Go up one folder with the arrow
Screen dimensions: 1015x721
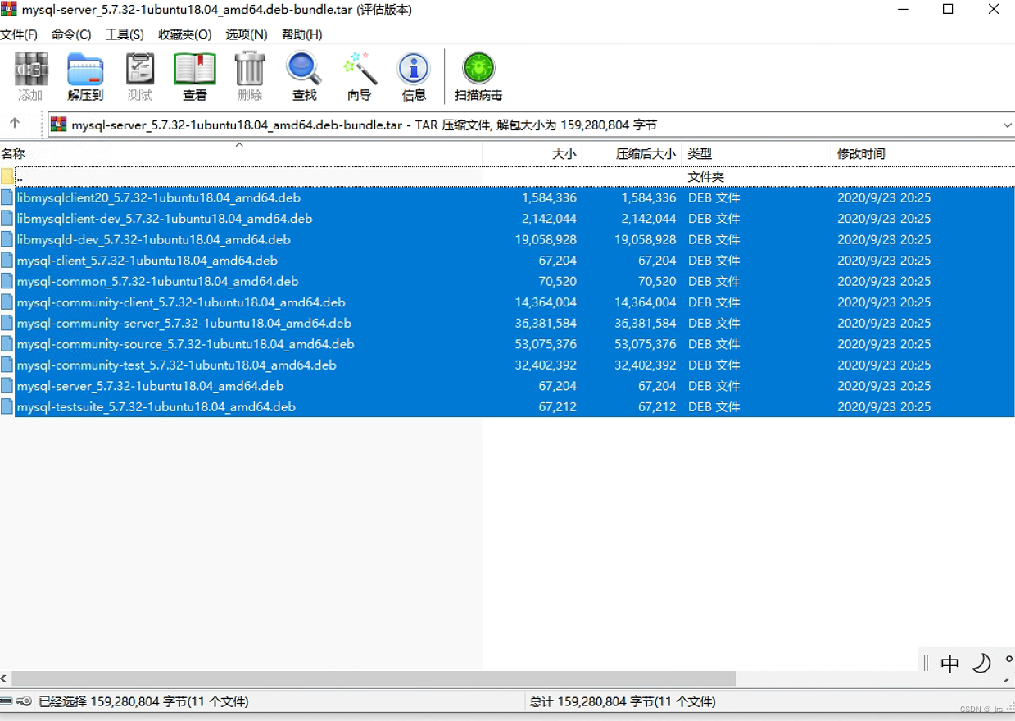[15, 124]
